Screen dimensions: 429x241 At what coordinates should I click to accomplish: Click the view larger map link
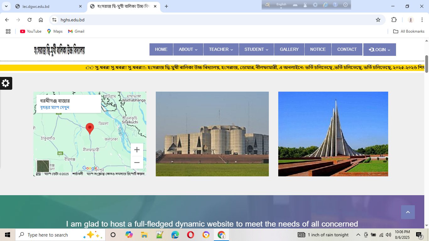coord(55,107)
